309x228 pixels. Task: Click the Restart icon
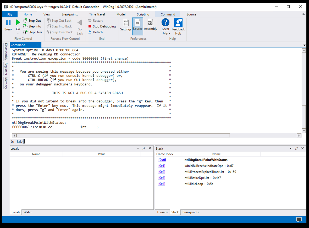pyautogui.click(x=90, y=20)
